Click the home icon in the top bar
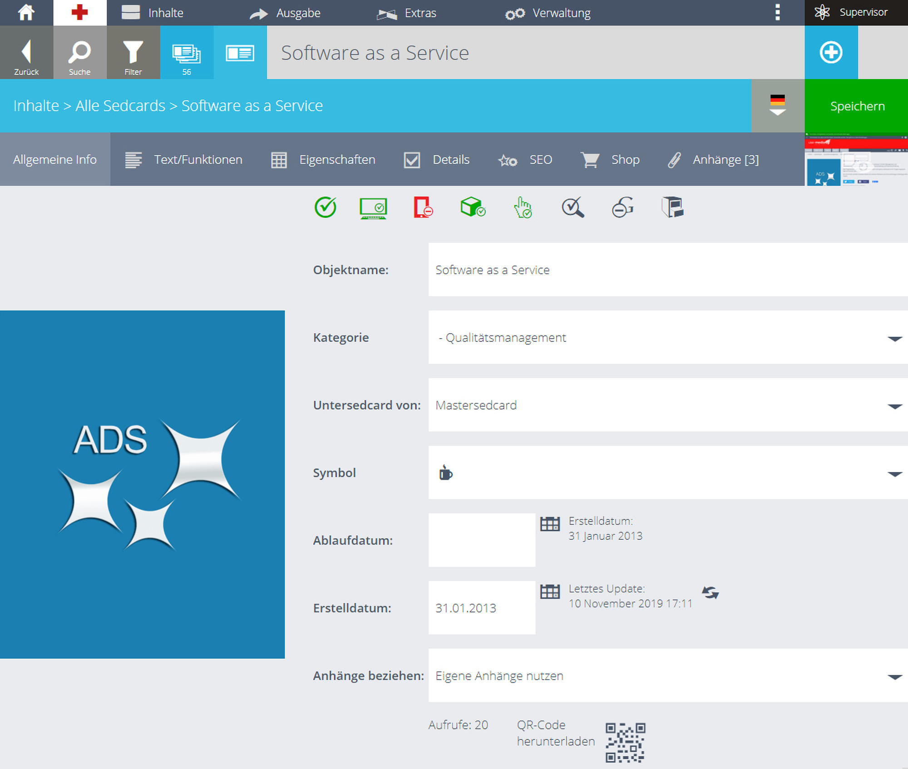908x769 pixels. point(26,12)
